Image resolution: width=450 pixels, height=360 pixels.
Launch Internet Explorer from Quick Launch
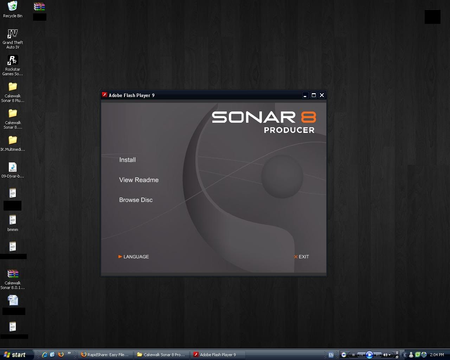(x=45, y=355)
